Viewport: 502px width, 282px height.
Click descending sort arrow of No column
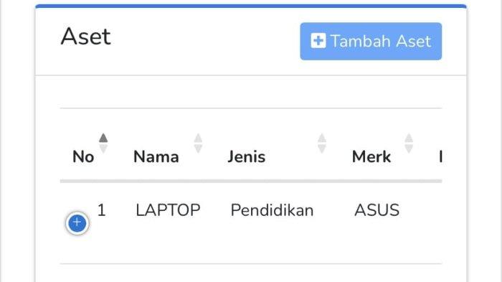click(x=103, y=149)
